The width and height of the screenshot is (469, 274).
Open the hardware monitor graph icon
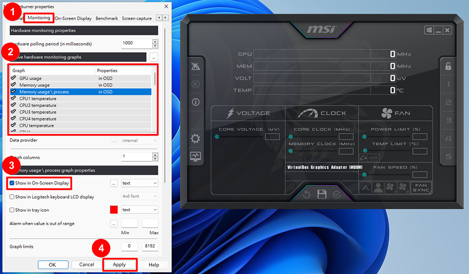pos(195,157)
